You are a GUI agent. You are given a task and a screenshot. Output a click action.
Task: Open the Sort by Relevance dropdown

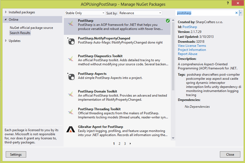point(140,13)
